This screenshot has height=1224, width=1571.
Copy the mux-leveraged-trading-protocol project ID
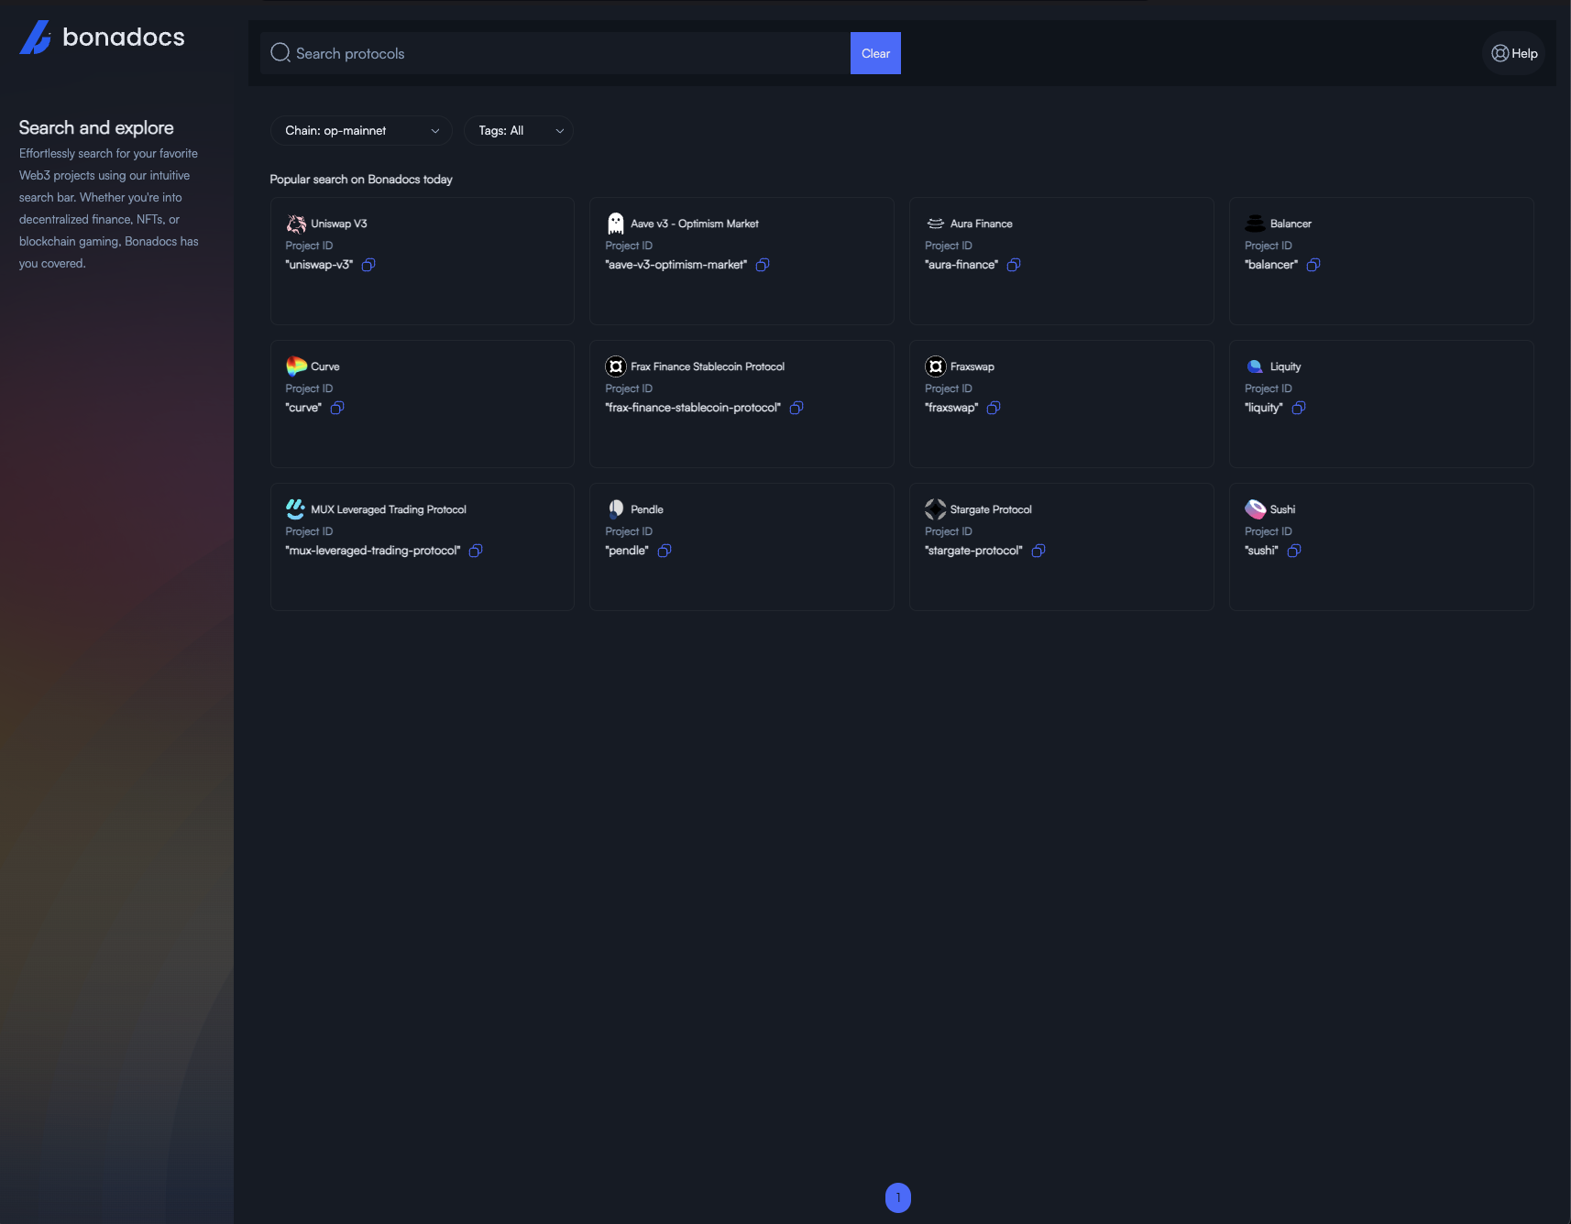click(x=476, y=551)
